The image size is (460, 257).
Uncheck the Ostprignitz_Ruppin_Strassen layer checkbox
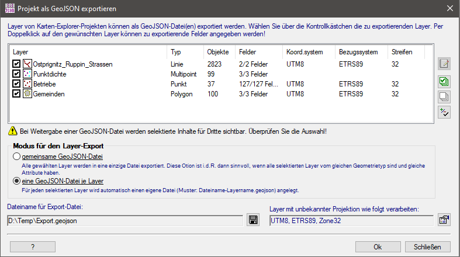pos(16,64)
